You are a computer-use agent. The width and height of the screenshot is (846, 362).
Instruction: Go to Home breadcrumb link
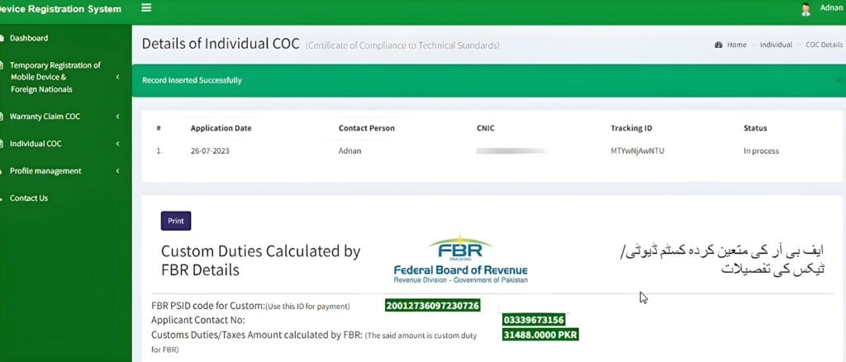[x=736, y=45]
